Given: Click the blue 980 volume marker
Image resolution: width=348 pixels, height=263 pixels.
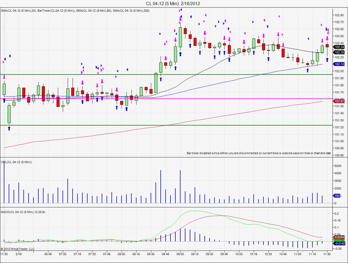Looking at the screenshot, I should coord(337,196).
